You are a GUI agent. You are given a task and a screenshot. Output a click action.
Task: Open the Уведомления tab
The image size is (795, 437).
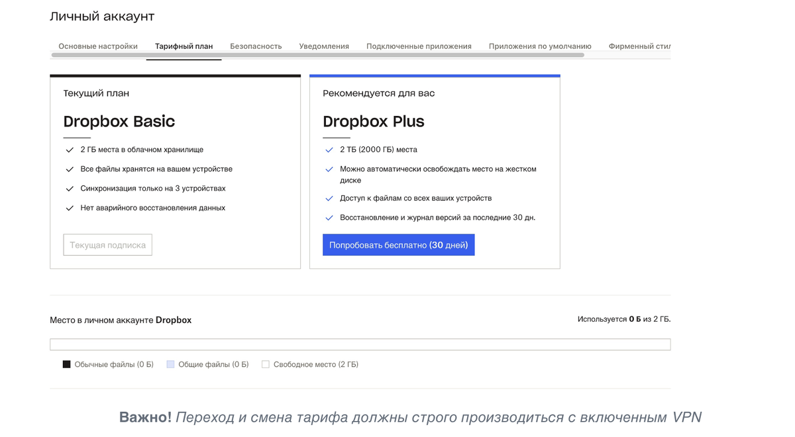324,46
